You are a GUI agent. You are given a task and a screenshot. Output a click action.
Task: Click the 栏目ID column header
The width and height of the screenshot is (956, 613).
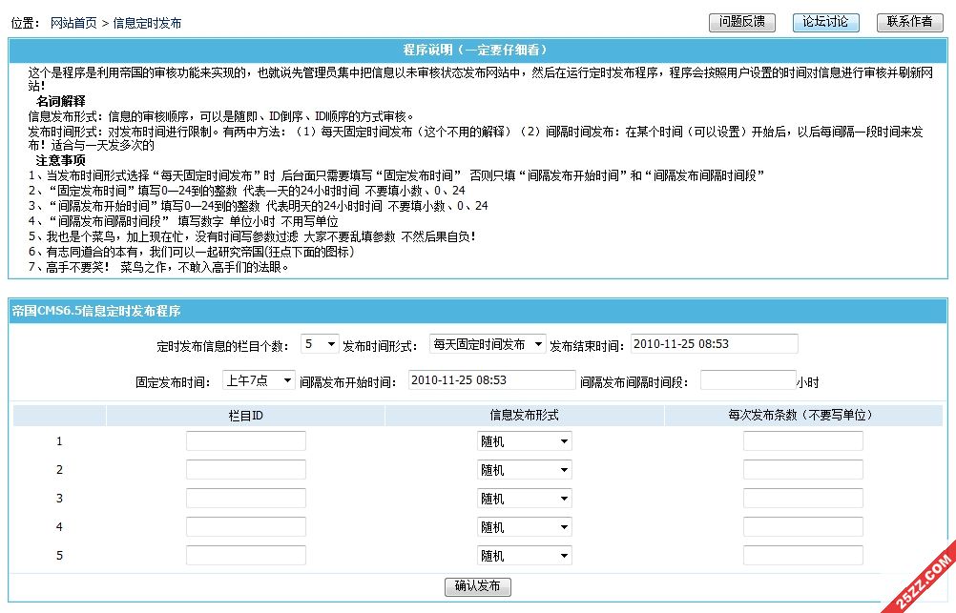click(x=246, y=416)
